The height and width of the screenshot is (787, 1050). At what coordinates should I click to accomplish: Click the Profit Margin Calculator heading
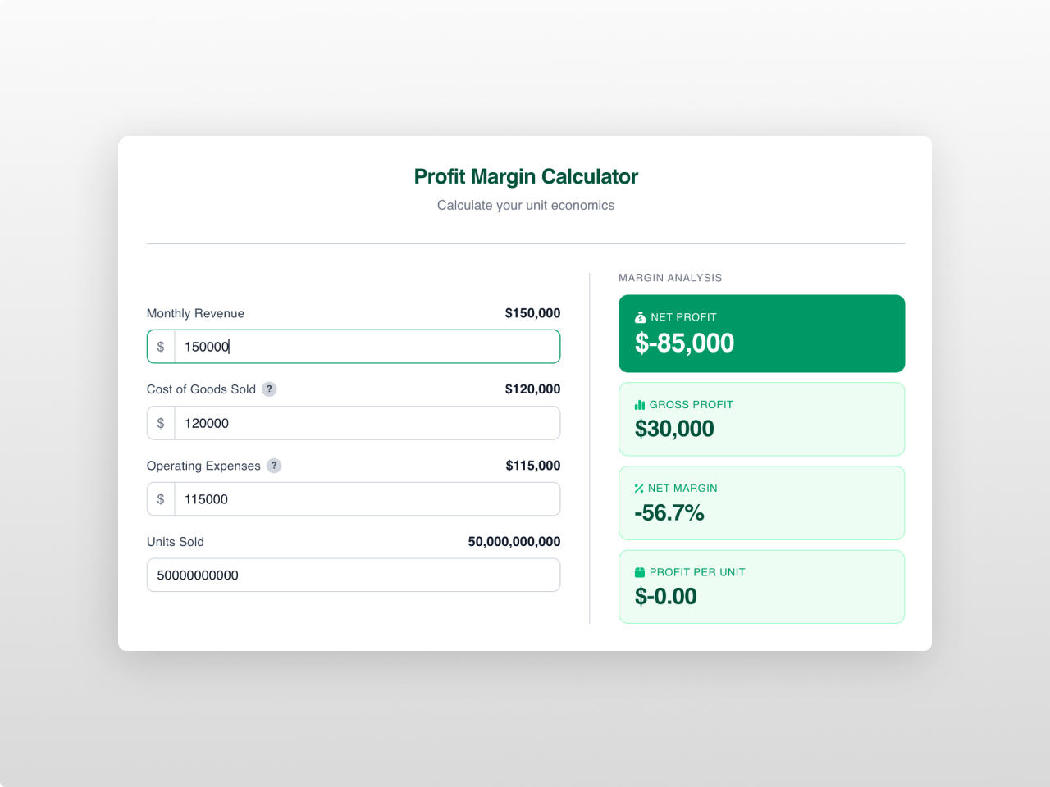click(526, 176)
